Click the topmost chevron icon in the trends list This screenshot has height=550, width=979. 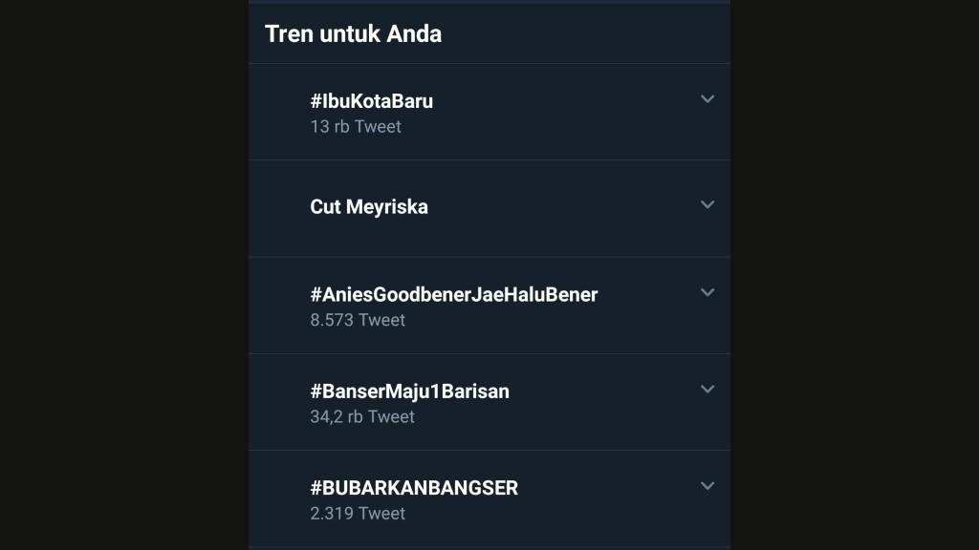point(707,97)
